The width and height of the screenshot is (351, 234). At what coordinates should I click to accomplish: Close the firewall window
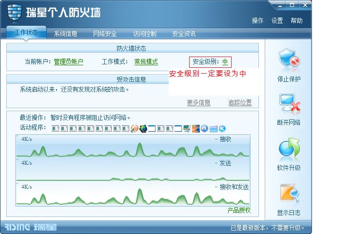coord(305,5)
